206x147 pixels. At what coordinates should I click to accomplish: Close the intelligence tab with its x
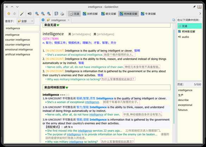68,20
